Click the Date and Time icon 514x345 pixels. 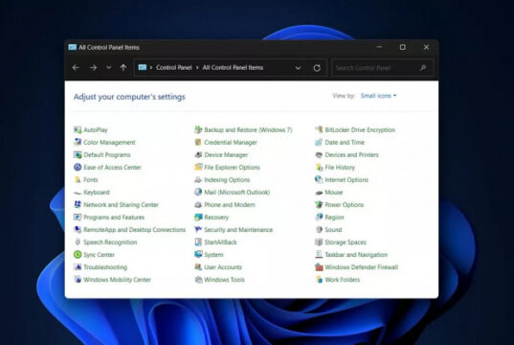click(319, 142)
